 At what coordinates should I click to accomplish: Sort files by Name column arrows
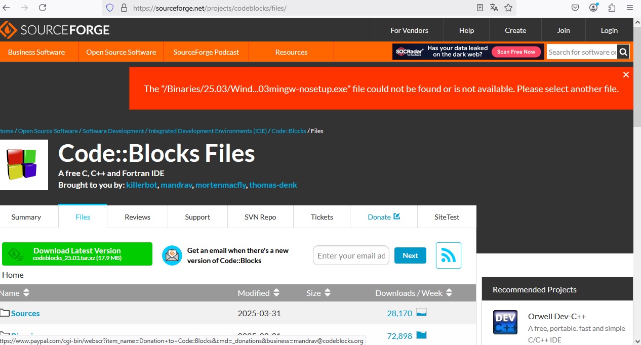click(x=26, y=293)
